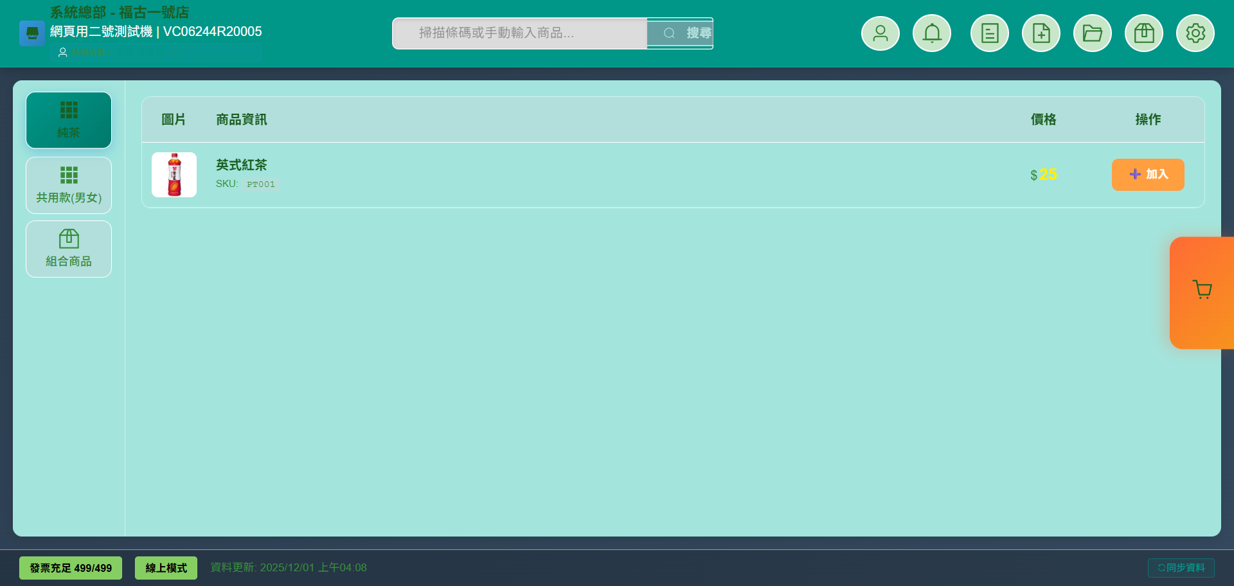Open the shopping cart panel
The width and height of the screenshot is (1234, 586).
(1201, 290)
